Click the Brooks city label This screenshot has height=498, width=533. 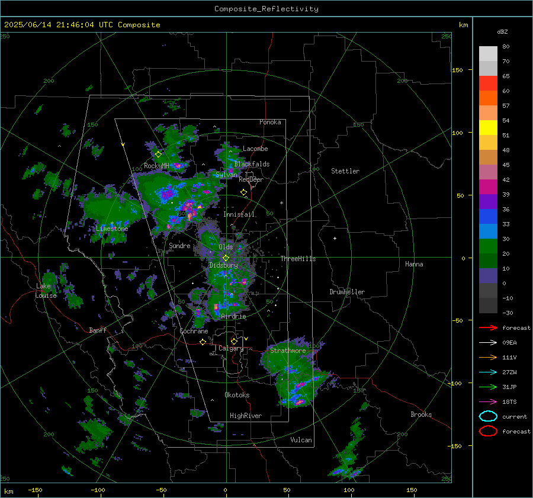421,415
